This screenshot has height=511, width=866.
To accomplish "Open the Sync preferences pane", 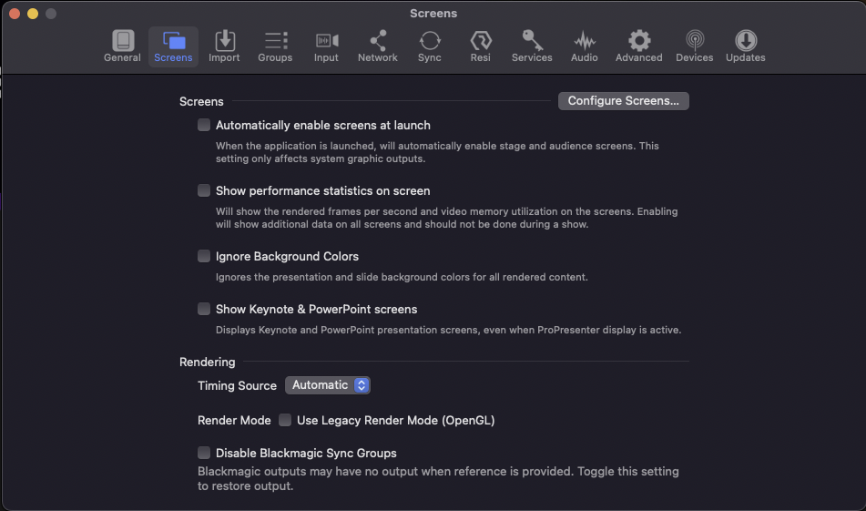I will click(x=429, y=46).
